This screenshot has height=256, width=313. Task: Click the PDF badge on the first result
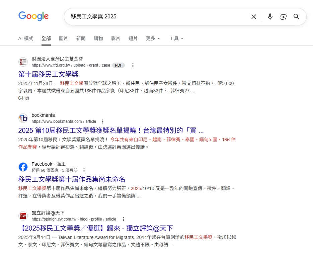tap(119, 65)
